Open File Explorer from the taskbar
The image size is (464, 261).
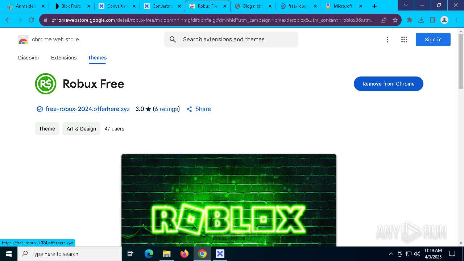166,254
